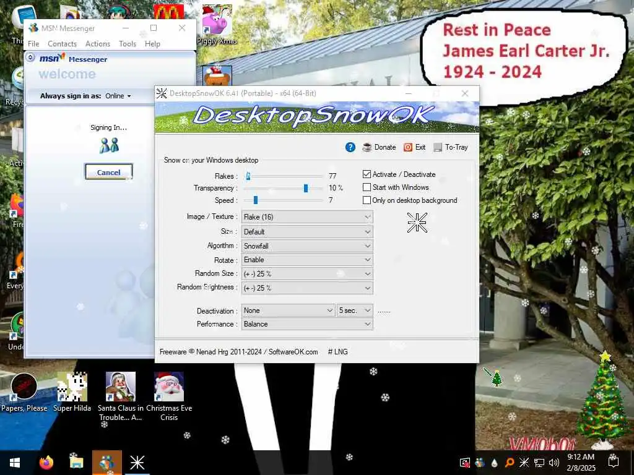Click the Donate coffee cup icon
Image resolution: width=634 pixels, height=475 pixels.
367,147
